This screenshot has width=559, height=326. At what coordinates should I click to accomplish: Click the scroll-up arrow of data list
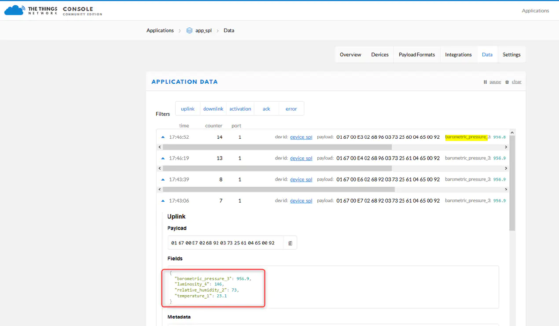click(512, 132)
